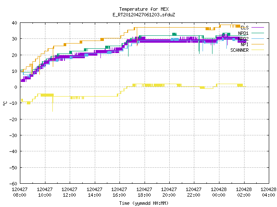Click the x-axis tick label 120427 10:00
Image resolution: width=277 pixels, height=207 pixels.
45,192
